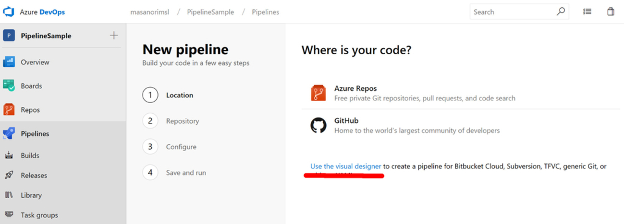This screenshot has width=624, height=224.
Task: Click the PipelineSample project avatar icon
Action: [9, 35]
